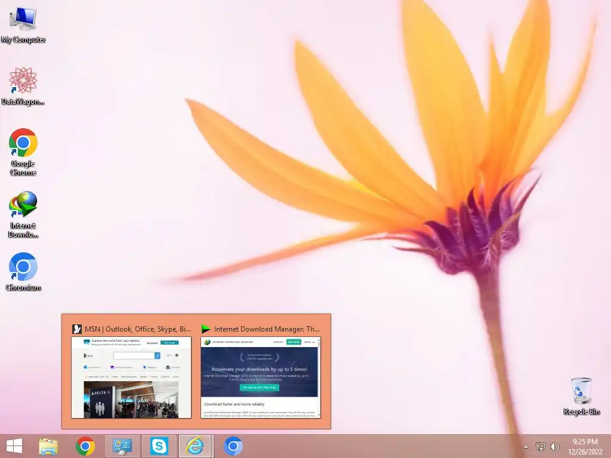Select the Recycle Bin desktop icon
The width and height of the screenshot is (611, 458).
point(581,396)
